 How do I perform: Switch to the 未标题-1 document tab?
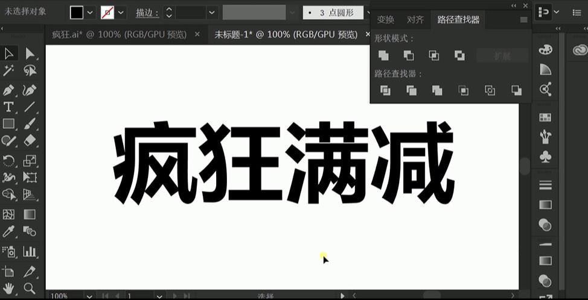[x=286, y=35]
